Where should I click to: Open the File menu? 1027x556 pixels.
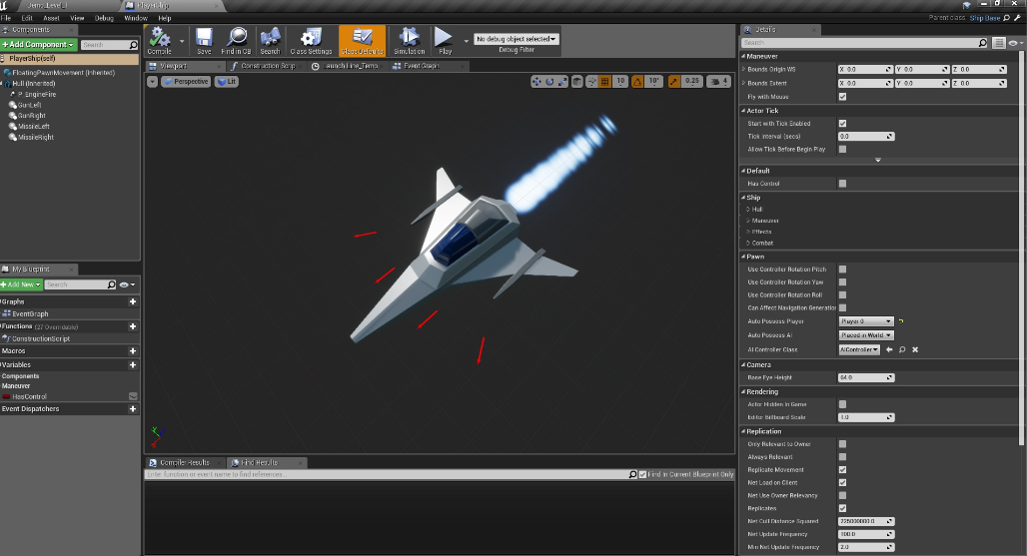click(x=6, y=18)
